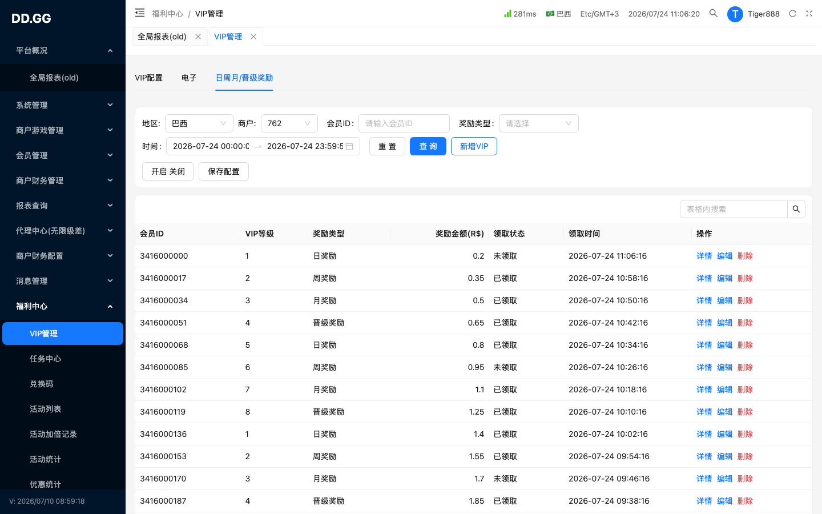822x514 pixels.
Task: Click the 查询 button
Action: click(x=428, y=146)
